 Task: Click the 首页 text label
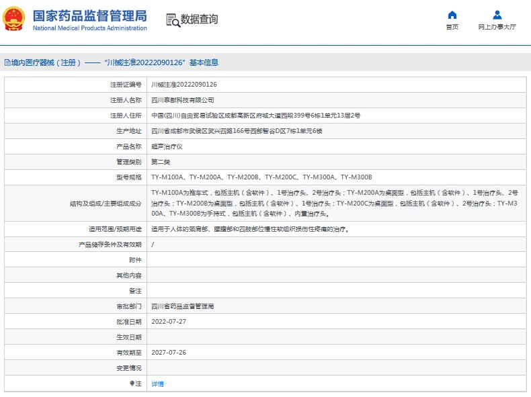(x=452, y=28)
